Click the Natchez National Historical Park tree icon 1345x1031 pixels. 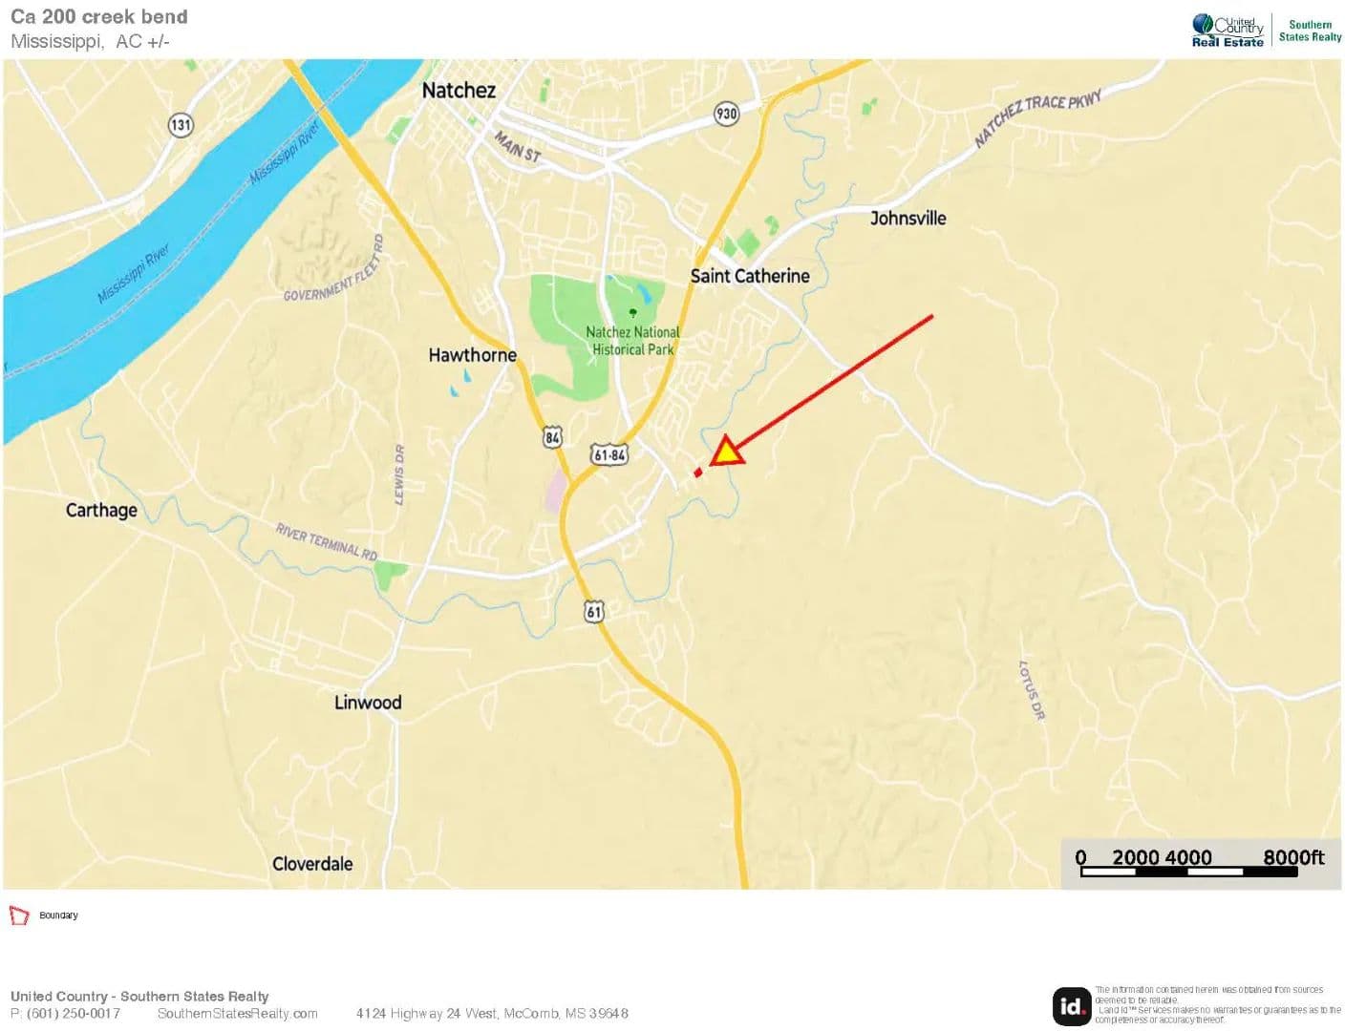pyautogui.click(x=632, y=313)
